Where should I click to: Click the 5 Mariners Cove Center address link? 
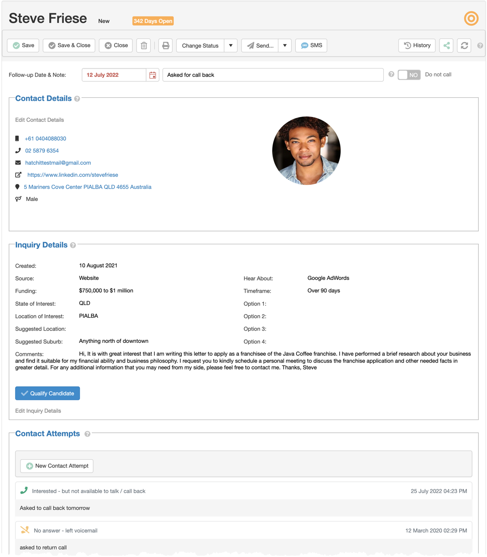[x=88, y=187]
